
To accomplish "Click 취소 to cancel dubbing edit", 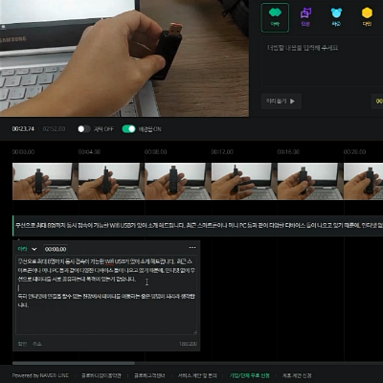I will coord(37,344).
